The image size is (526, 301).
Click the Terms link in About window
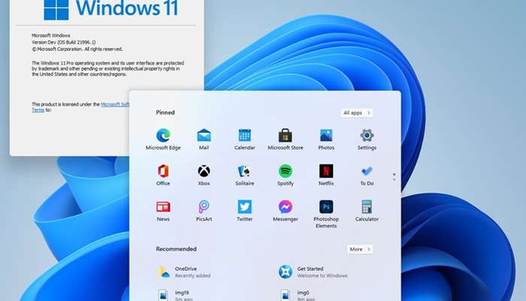pos(38,110)
